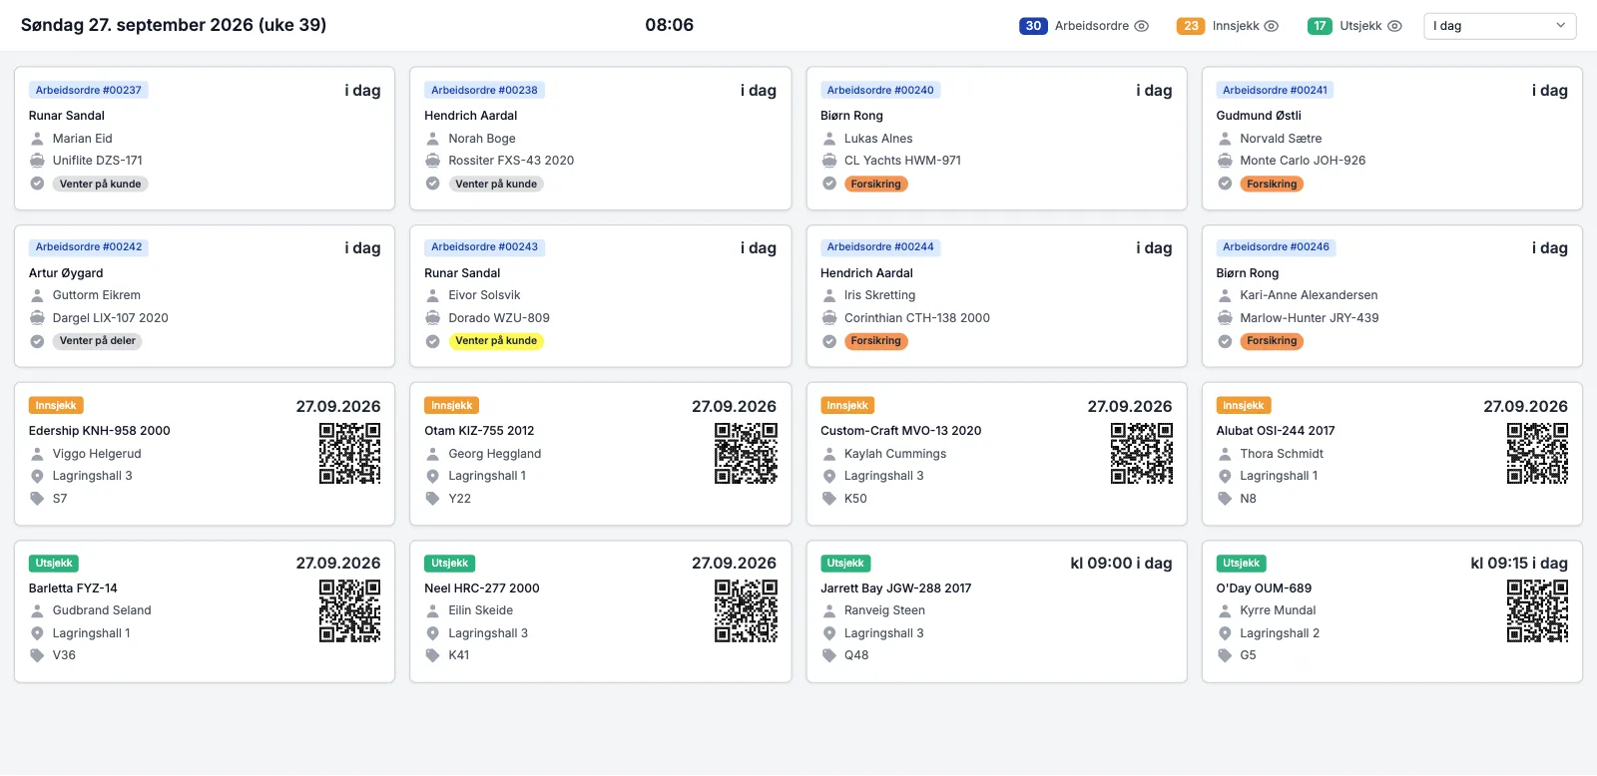Click the 'Venter på deler' status pill
1597x776 pixels.
[98, 341]
